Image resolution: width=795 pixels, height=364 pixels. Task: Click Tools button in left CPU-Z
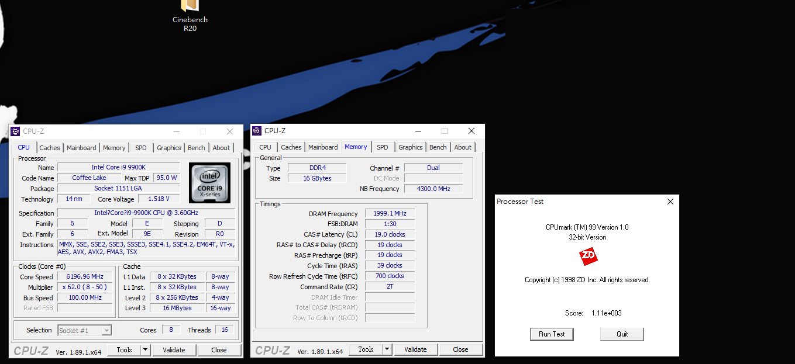[x=124, y=350]
